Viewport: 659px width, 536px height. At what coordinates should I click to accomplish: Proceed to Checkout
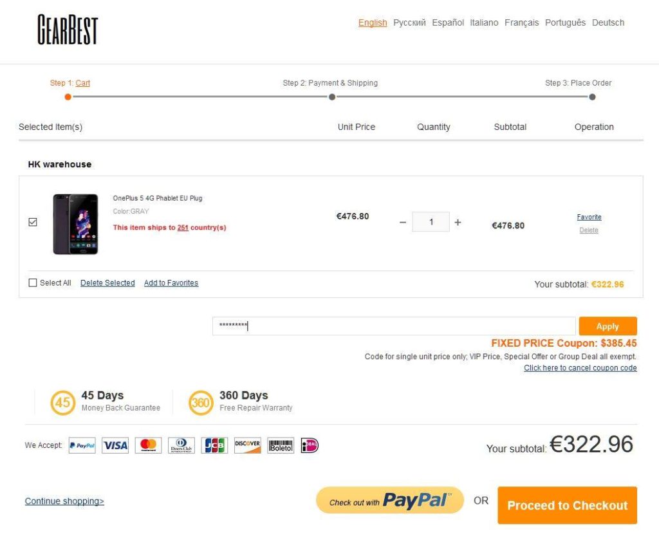click(567, 505)
